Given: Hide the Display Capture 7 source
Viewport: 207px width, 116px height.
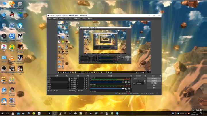Looking at the screenshot, I should [x=84, y=78].
